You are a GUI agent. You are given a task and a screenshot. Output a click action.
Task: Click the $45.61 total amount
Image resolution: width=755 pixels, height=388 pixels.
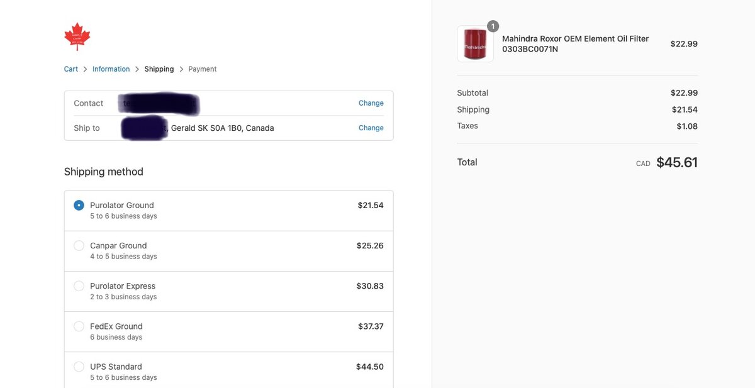click(677, 162)
